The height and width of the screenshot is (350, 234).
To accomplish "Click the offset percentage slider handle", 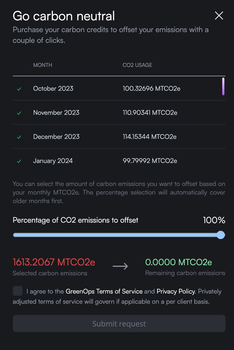I will [x=221, y=235].
